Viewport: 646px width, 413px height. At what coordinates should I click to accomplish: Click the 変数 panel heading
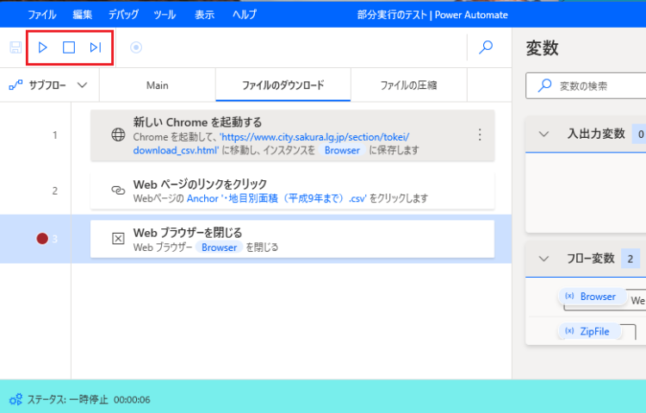pos(542,48)
